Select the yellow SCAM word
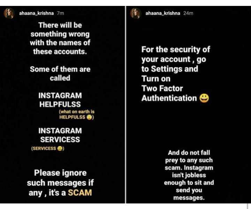This screenshot has width=251, height=209. click(80, 193)
